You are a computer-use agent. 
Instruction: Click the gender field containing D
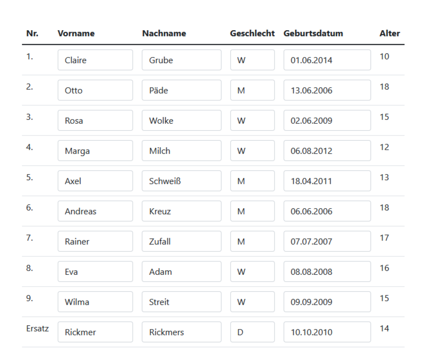click(252, 332)
